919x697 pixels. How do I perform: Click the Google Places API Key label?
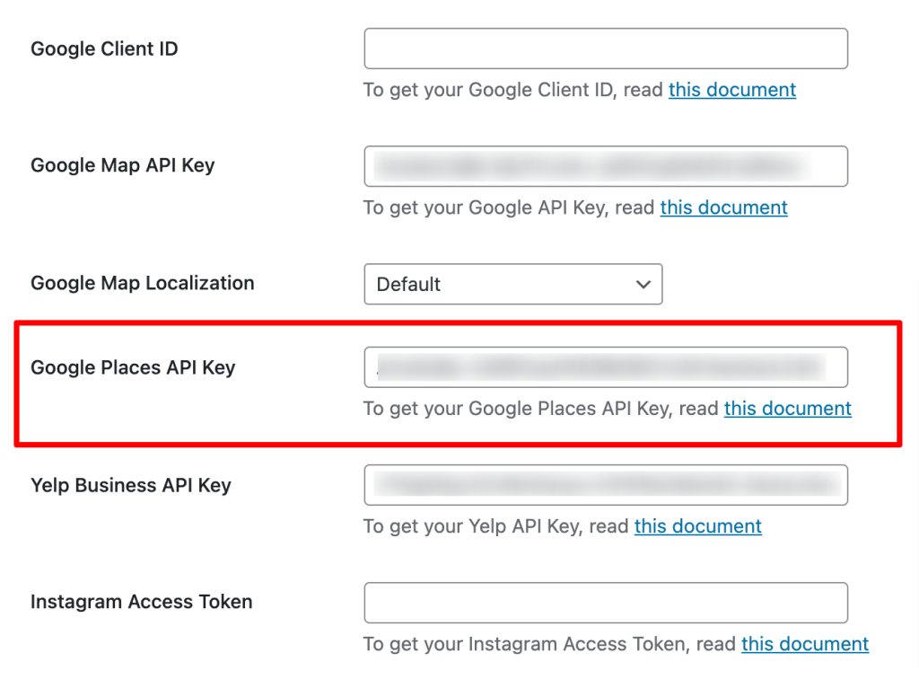pyautogui.click(x=133, y=367)
